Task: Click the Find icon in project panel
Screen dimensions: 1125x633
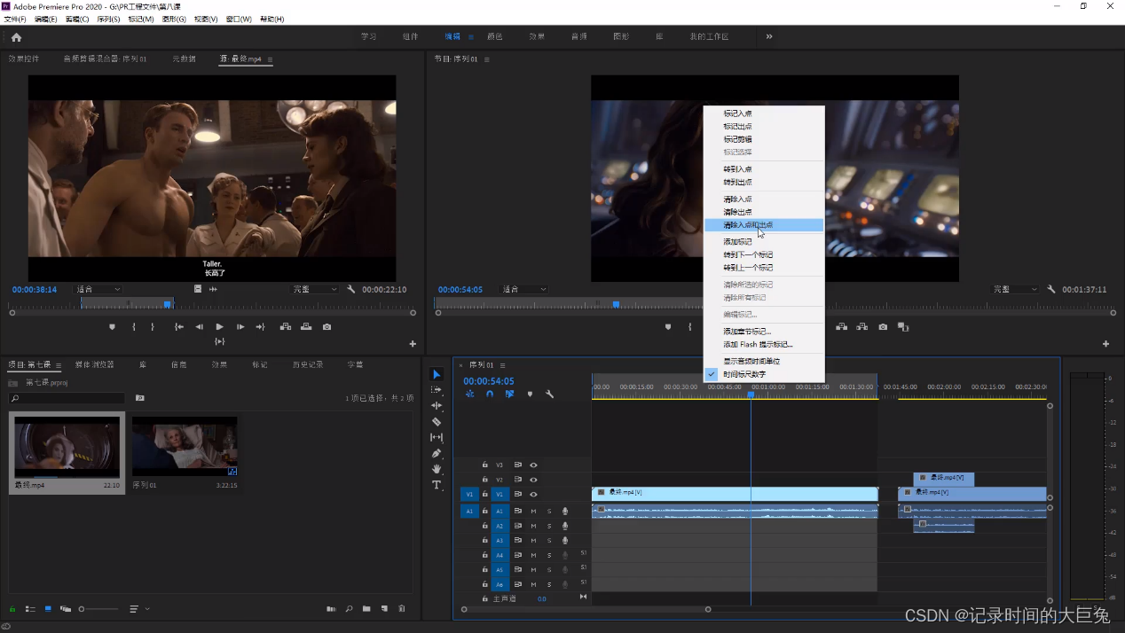Action: (349, 609)
